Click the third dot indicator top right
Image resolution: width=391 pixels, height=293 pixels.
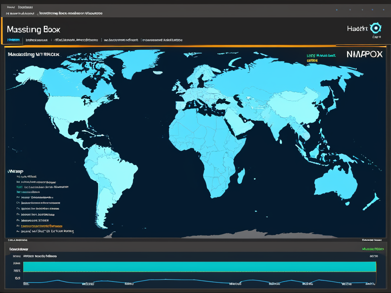pos(362,9)
